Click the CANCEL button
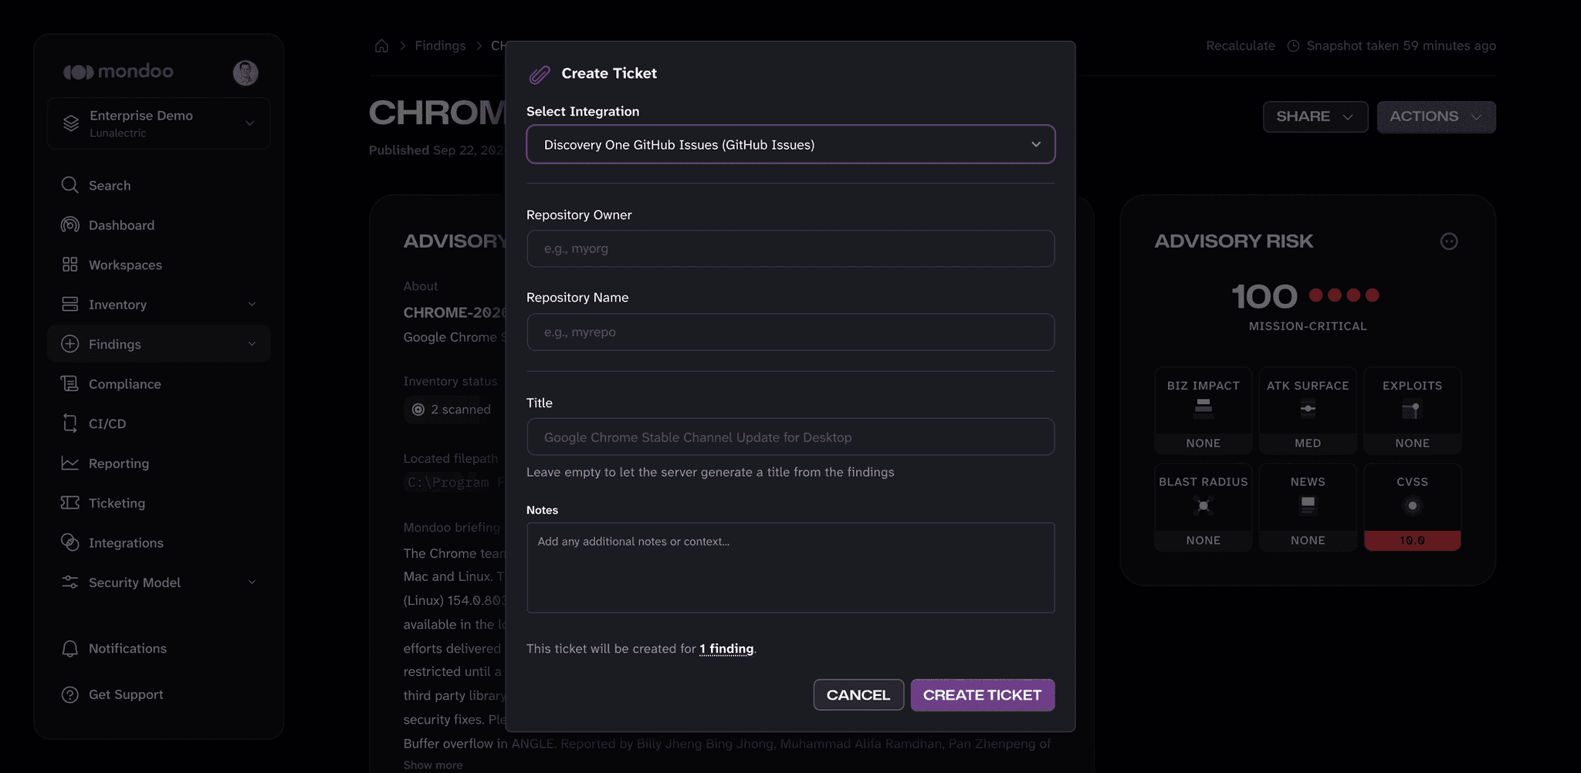The width and height of the screenshot is (1581, 773). point(858,695)
